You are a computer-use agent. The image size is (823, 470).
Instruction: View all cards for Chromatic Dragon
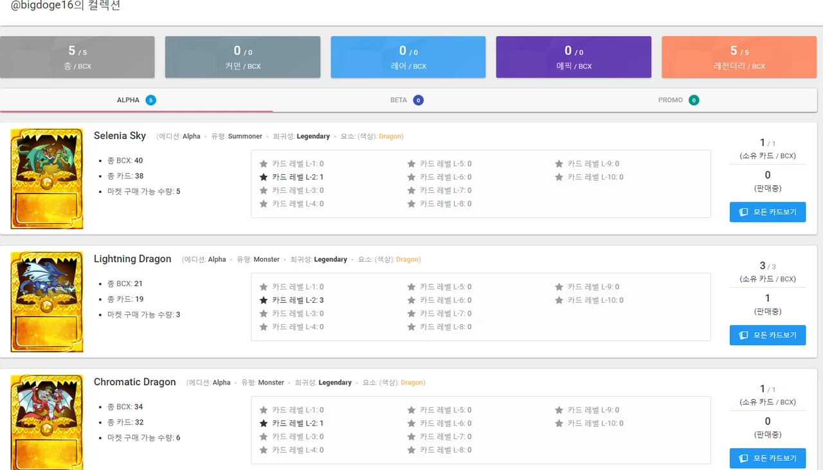(x=768, y=458)
